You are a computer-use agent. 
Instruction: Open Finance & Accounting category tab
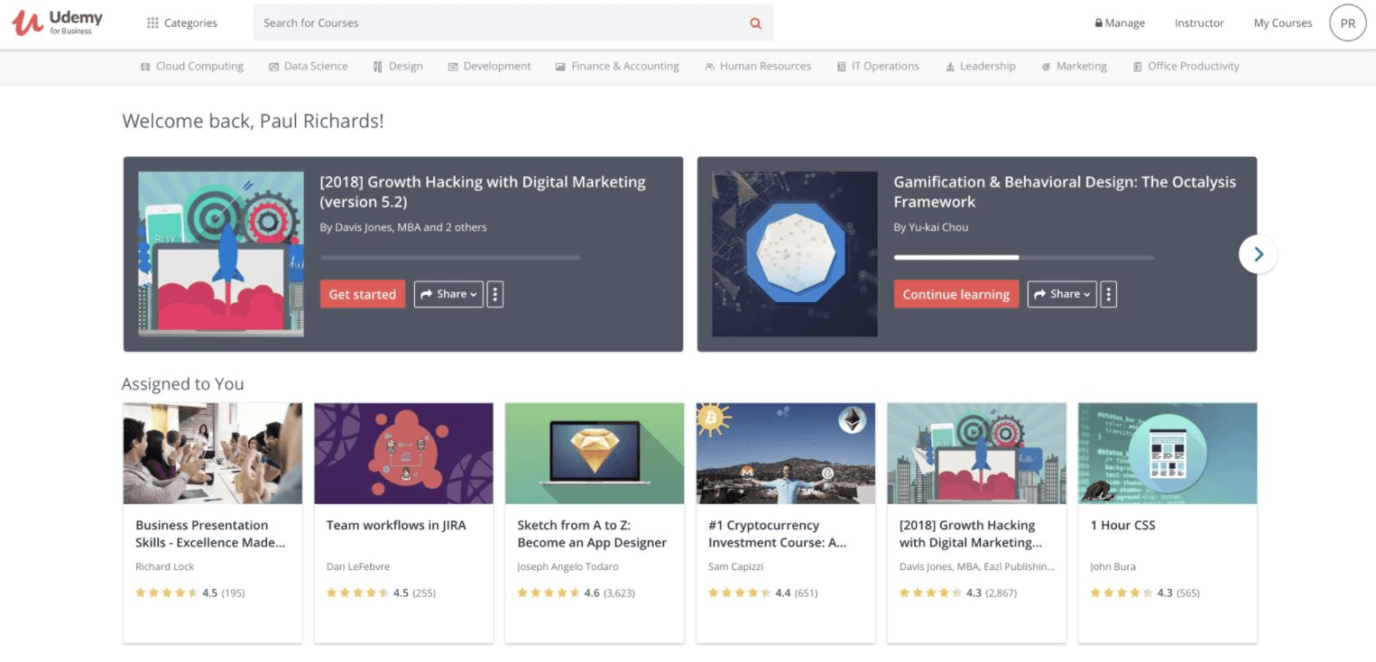coord(617,67)
